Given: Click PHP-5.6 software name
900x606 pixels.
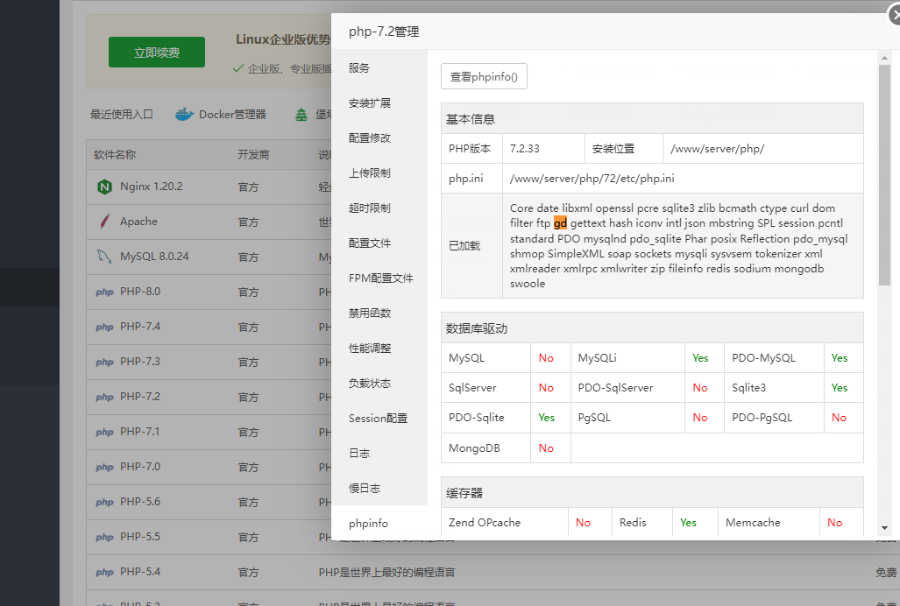Looking at the screenshot, I should tap(140, 501).
